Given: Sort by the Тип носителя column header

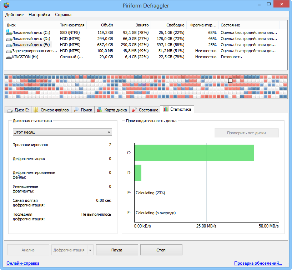Looking at the screenshot, I should coord(72,25).
